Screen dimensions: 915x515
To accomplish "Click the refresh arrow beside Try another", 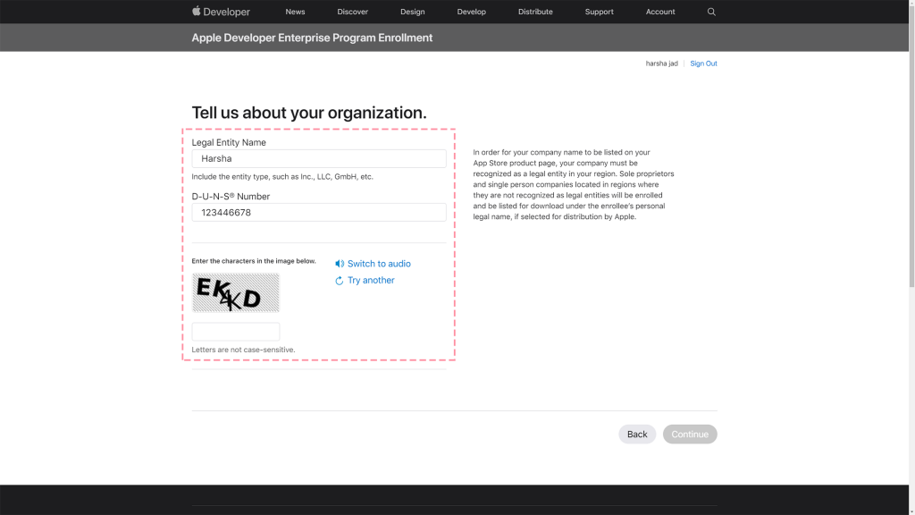I will click(x=340, y=281).
